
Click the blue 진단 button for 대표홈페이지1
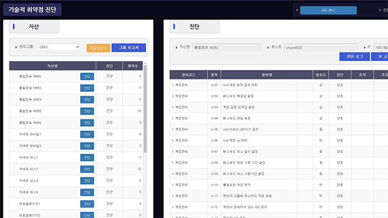click(x=87, y=204)
